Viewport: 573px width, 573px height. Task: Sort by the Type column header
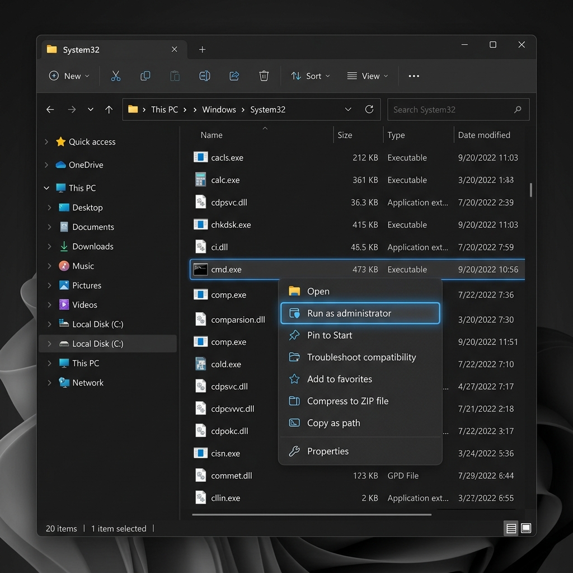tap(396, 135)
